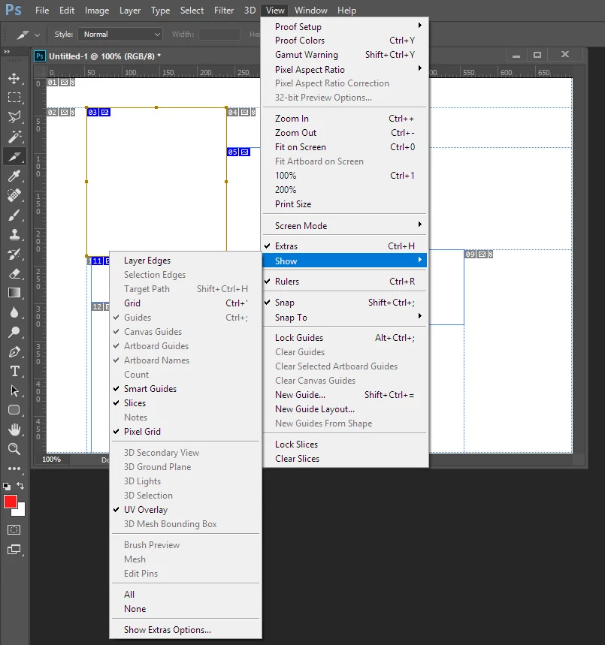The image size is (605, 645).
Task: Expand the Proof Setup submenu
Action: click(344, 27)
